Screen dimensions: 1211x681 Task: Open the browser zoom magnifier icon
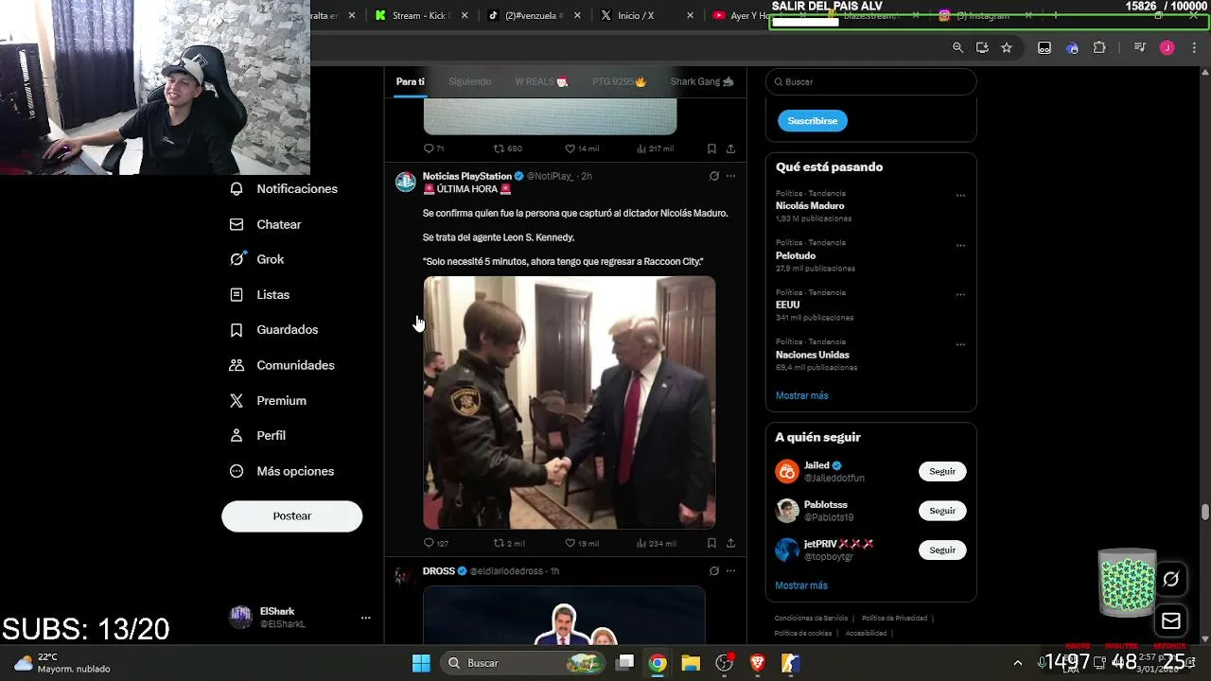coord(957,47)
